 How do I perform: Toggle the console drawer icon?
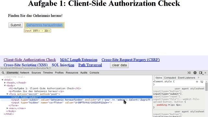pyautogui.click(x=189, y=73)
